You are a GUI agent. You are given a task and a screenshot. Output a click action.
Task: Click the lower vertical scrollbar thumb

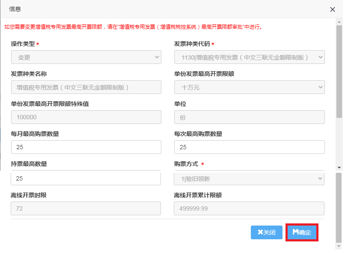[339, 208]
